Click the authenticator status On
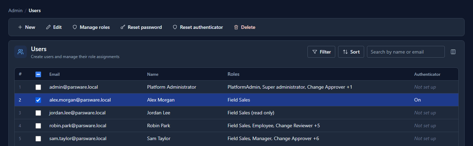This screenshot has width=473, height=146. point(417,100)
